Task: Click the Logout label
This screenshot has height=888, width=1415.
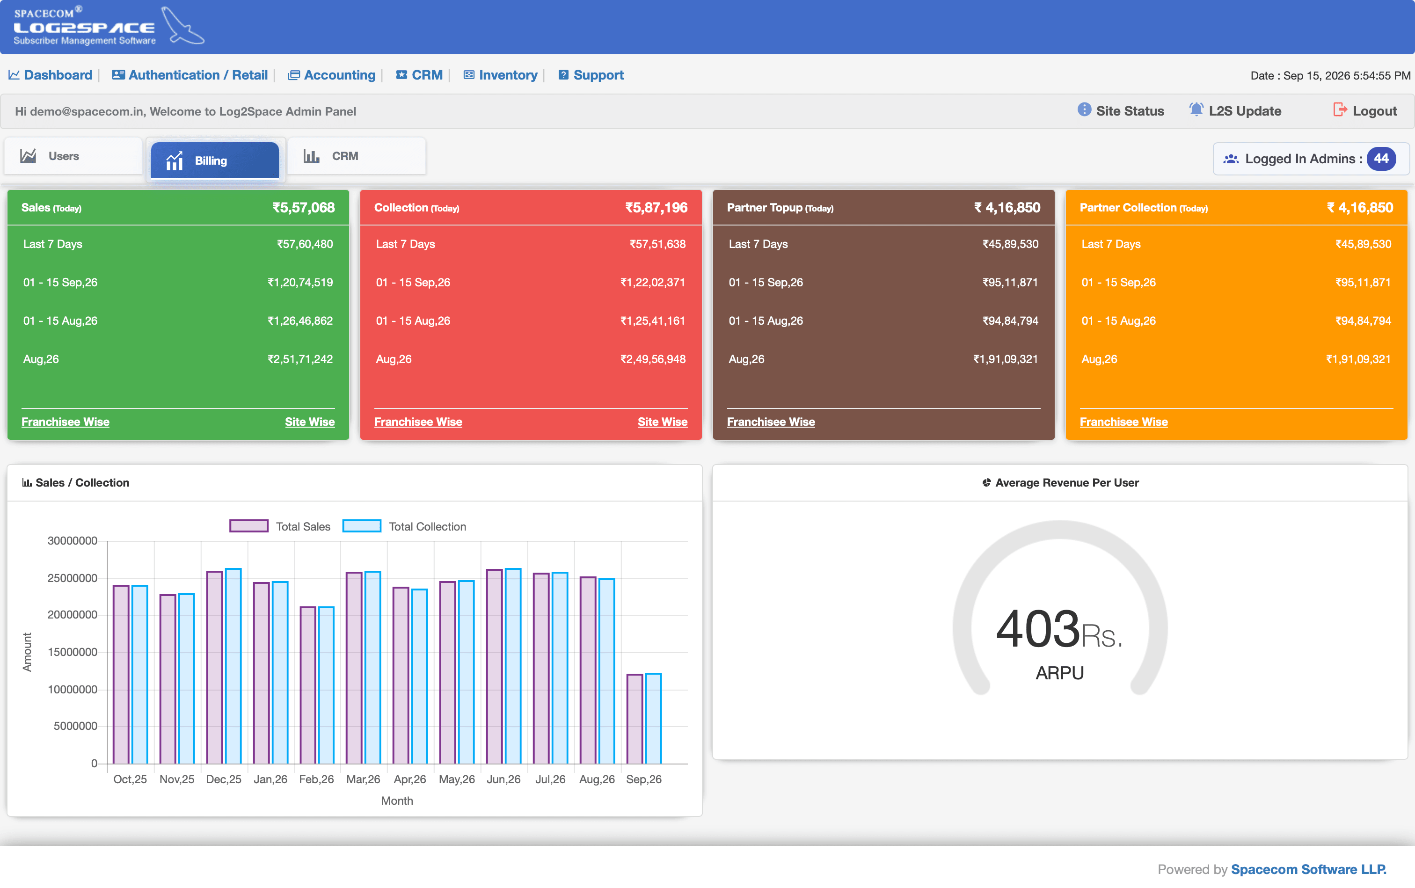Action: click(1374, 111)
